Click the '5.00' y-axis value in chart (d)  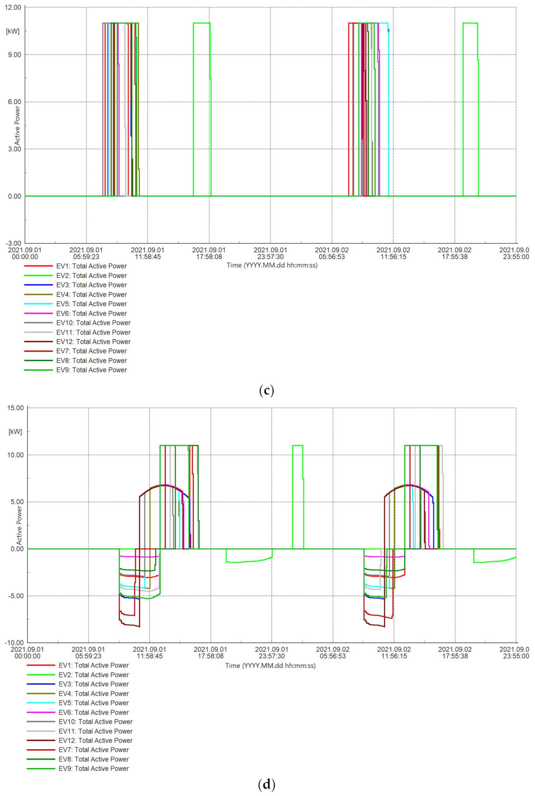click(17, 502)
